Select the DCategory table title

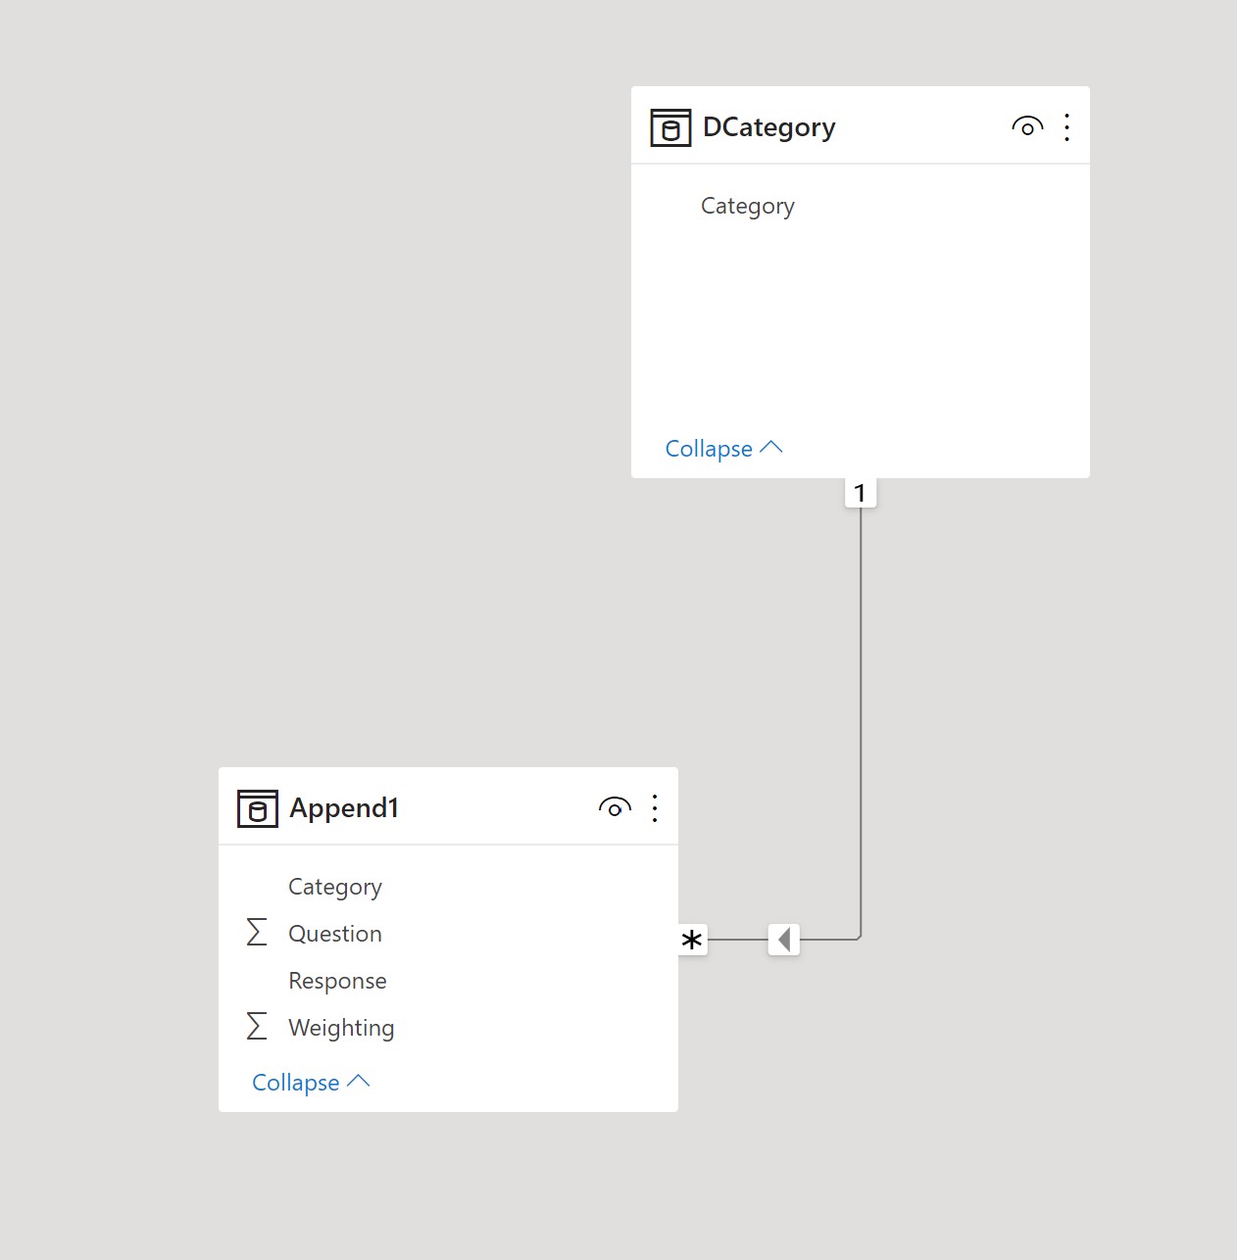point(769,127)
